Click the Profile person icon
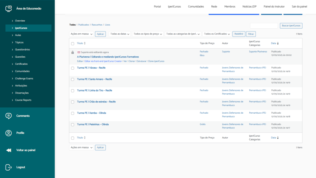Viewport: 316px width, 178px height. pos(9,133)
